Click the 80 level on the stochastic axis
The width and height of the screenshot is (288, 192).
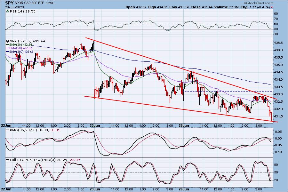(x=276, y=165)
